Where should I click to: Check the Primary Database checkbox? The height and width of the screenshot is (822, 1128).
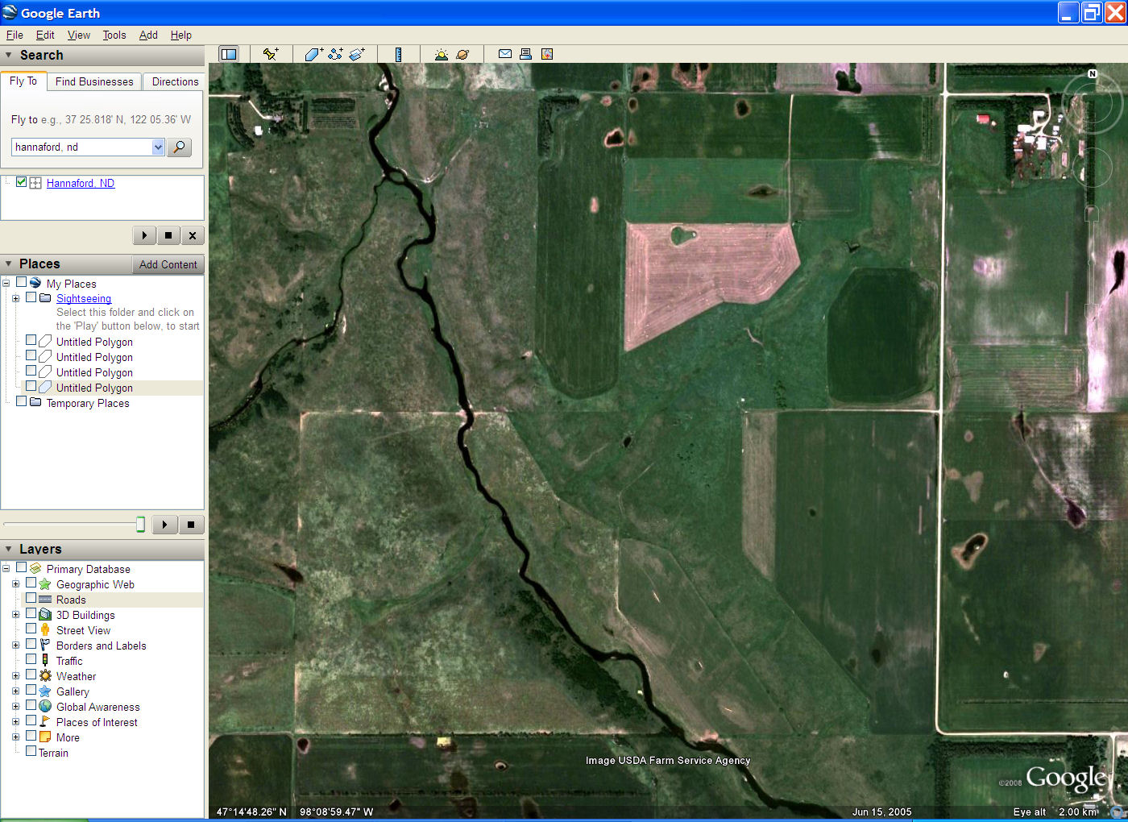(21, 567)
